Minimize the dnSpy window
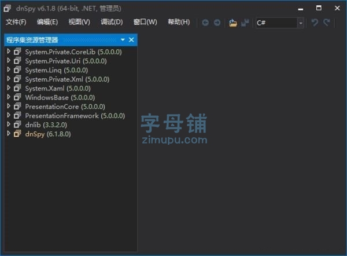 301,9
